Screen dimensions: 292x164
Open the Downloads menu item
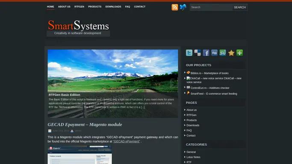(x=113, y=7)
